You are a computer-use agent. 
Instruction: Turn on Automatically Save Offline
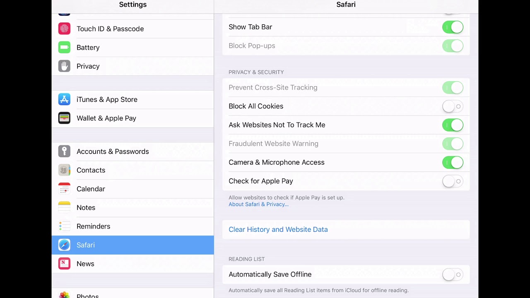tap(453, 274)
